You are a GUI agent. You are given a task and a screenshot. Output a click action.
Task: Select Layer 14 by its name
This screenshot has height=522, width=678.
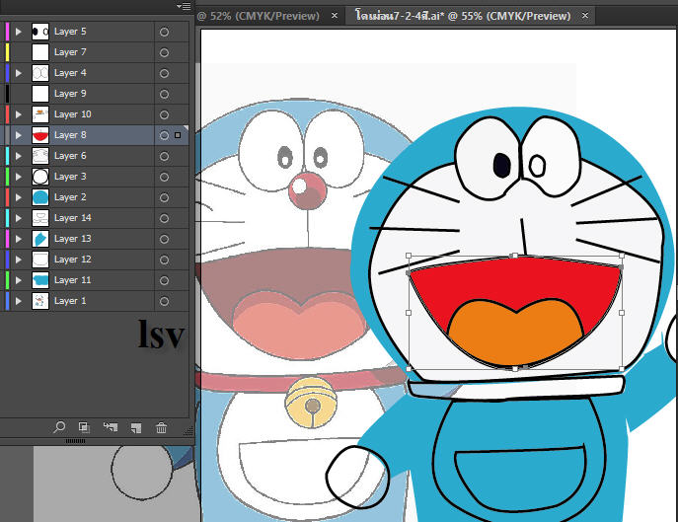[x=72, y=218]
